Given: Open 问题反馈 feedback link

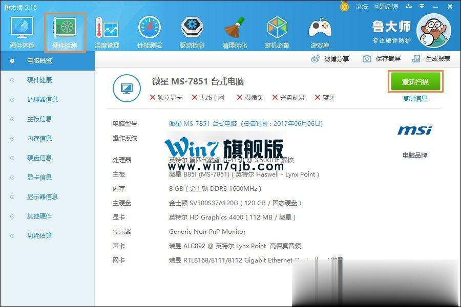Looking at the screenshot, I should coord(386,7).
